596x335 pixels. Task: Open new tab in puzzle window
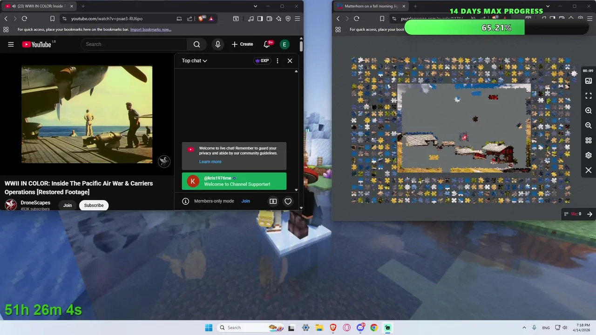(415, 6)
